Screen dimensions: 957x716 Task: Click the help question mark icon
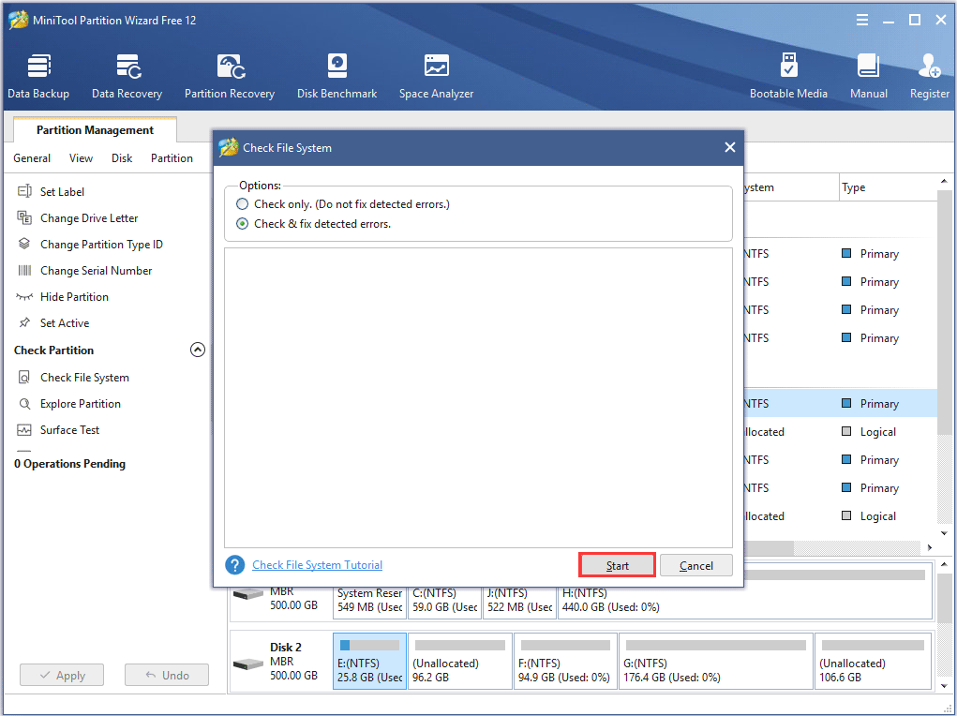click(235, 565)
